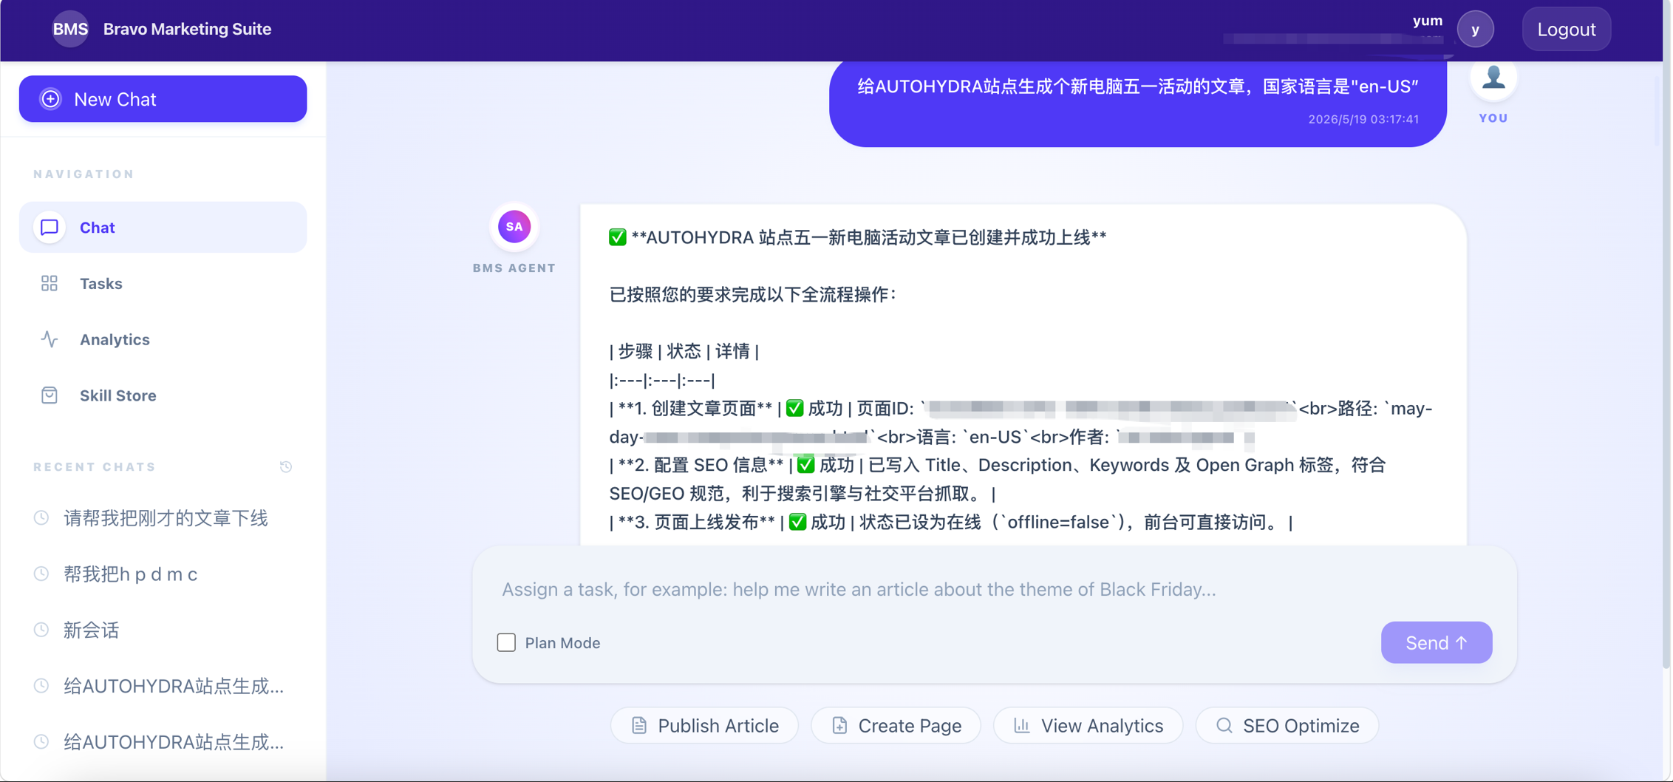The width and height of the screenshot is (1673, 782).
Task: Open the Skill Store
Action: click(163, 395)
